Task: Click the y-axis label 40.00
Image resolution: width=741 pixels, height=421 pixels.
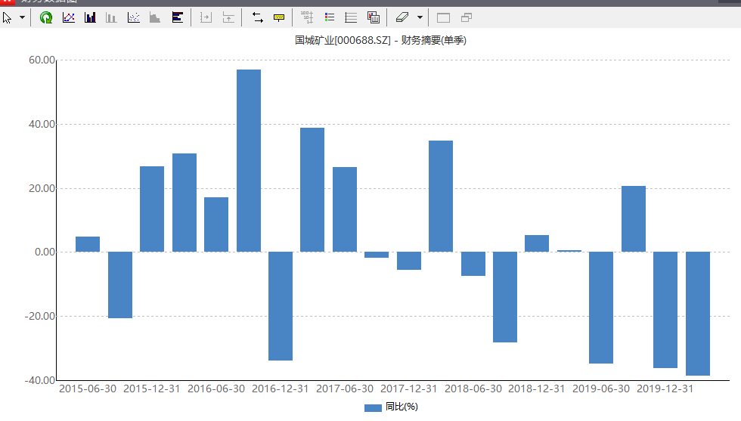Action: click(42, 124)
